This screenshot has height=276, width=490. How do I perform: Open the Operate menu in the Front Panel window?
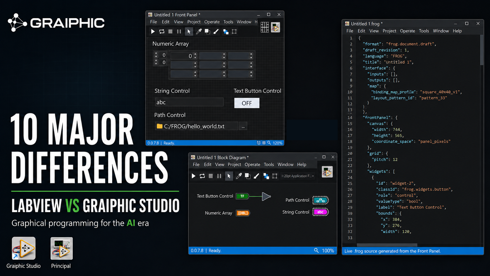click(212, 22)
